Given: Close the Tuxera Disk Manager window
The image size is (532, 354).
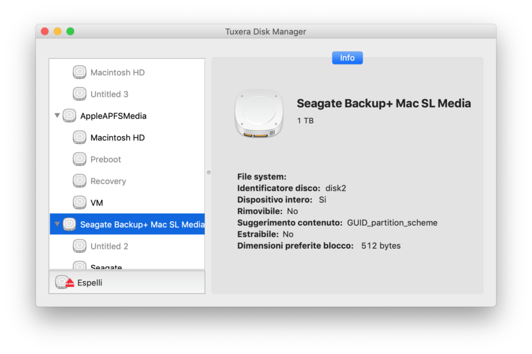Looking at the screenshot, I should 45,32.
